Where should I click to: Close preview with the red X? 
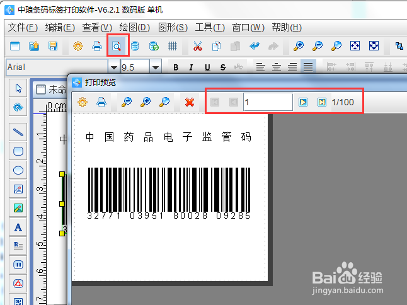pos(190,102)
